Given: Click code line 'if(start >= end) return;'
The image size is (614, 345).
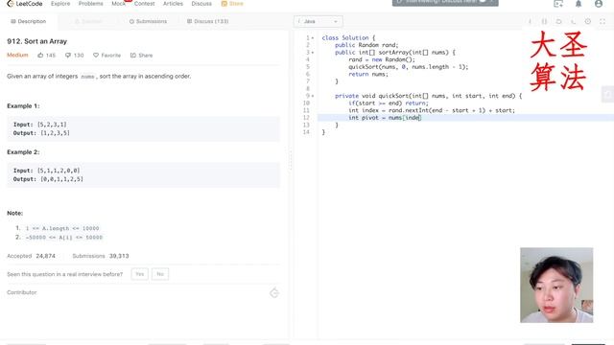Looking at the screenshot, I should click(x=389, y=103).
